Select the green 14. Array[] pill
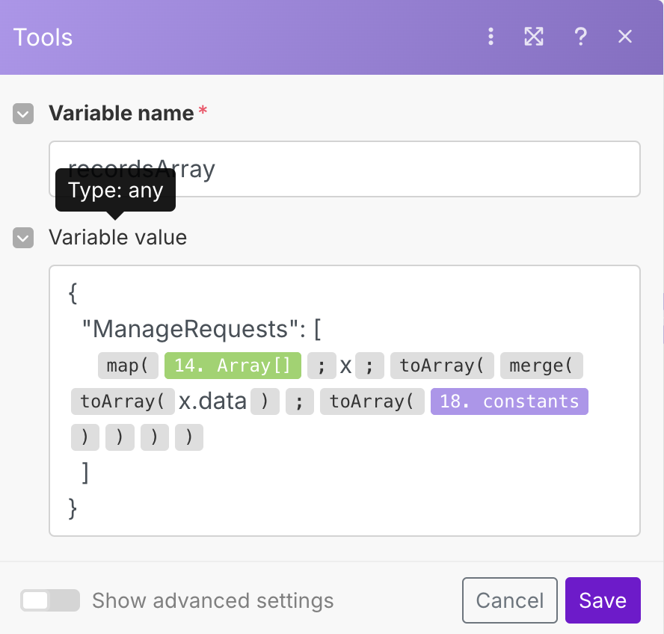 click(233, 366)
